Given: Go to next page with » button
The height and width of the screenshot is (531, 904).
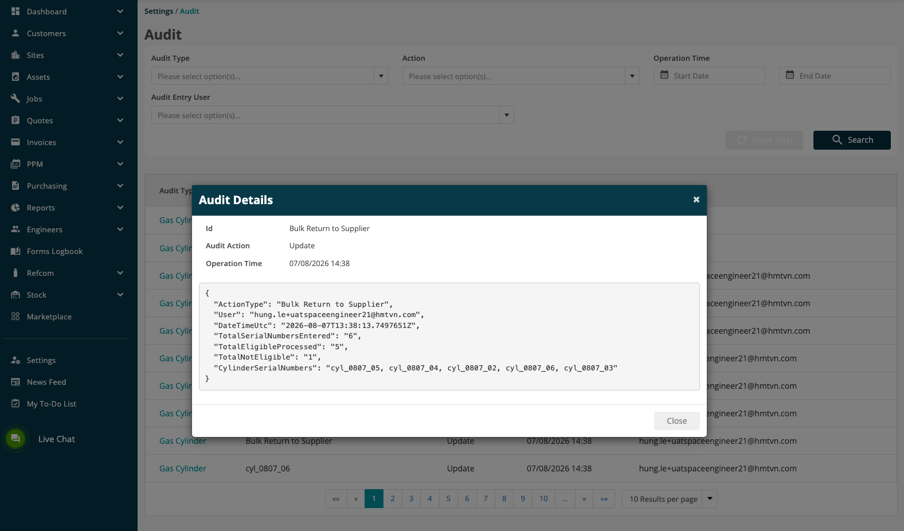Looking at the screenshot, I should point(584,499).
